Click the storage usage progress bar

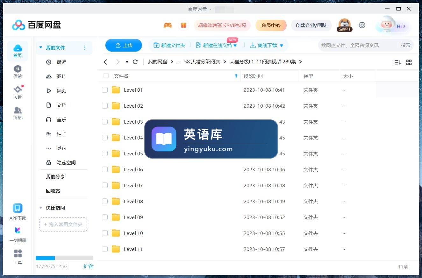coord(64,258)
